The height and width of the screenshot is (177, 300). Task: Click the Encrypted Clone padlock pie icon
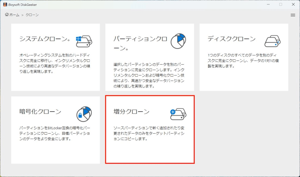click(84, 114)
